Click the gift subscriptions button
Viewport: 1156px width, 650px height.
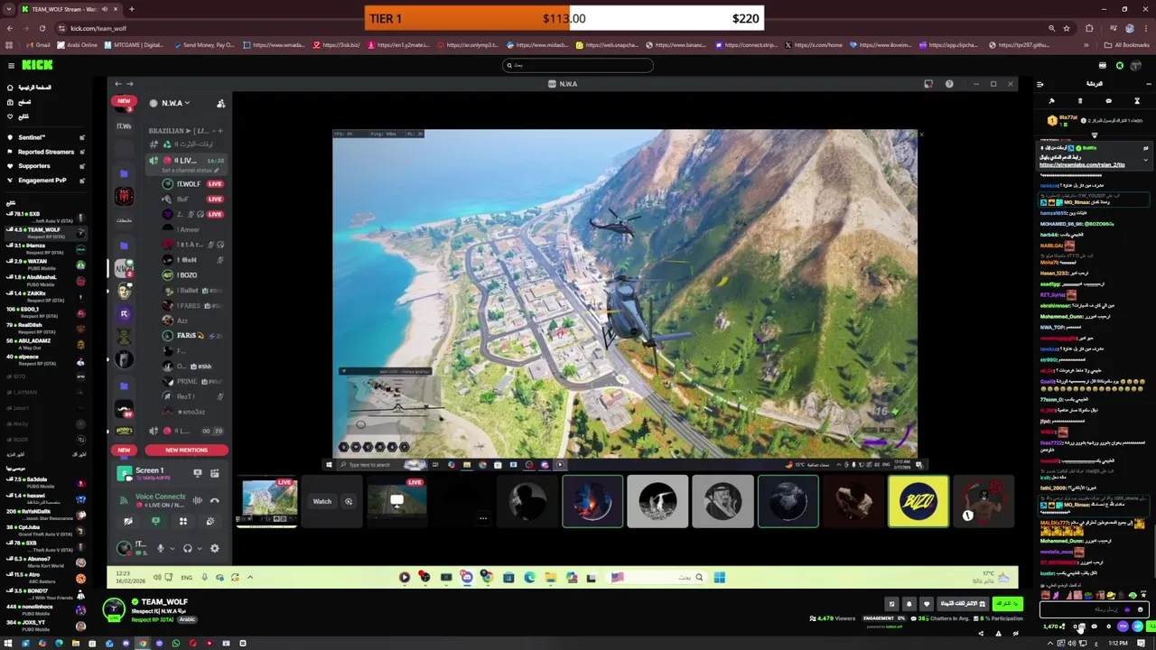click(963, 603)
